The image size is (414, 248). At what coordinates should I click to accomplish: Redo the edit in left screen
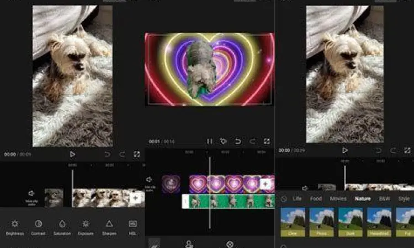click(122, 154)
